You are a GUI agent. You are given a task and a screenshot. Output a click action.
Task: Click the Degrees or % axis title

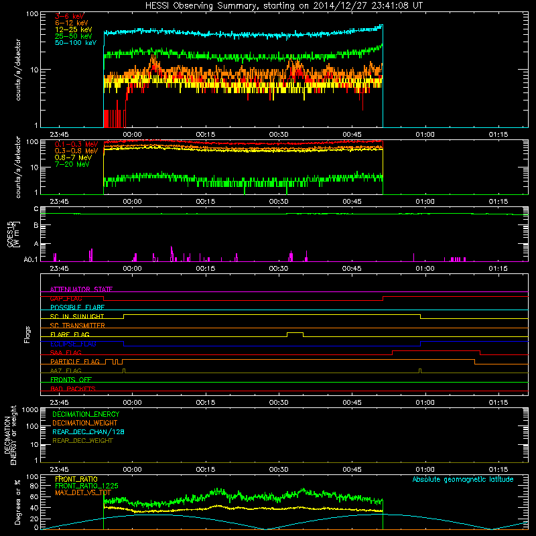pyautogui.click(x=17, y=502)
